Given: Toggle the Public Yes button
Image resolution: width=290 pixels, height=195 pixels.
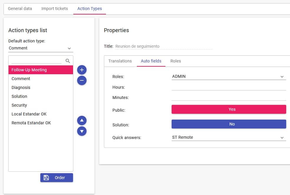Looking at the screenshot, I should pos(229,109).
